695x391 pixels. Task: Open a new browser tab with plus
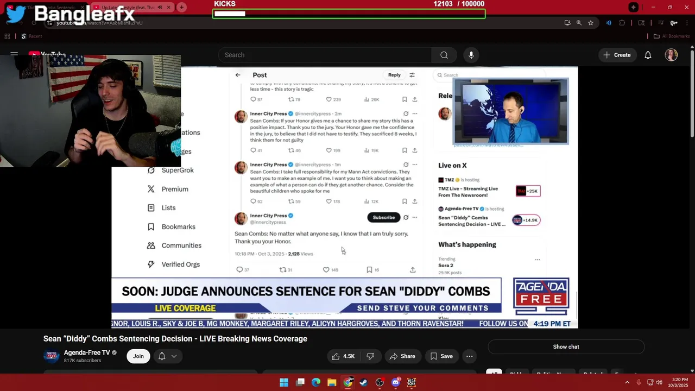[x=181, y=7]
